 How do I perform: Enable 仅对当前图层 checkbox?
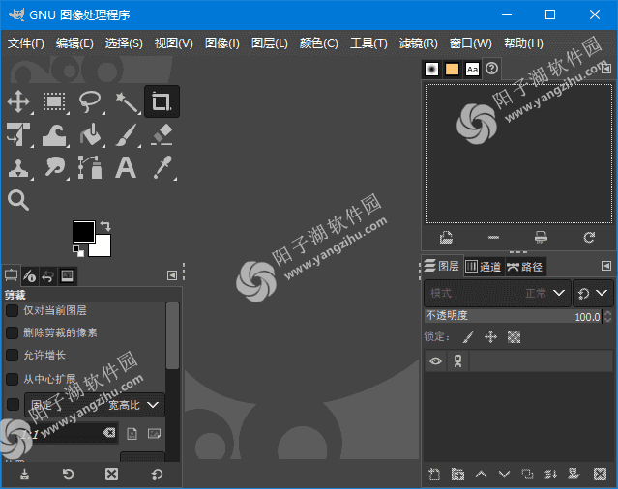[x=13, y=310]
